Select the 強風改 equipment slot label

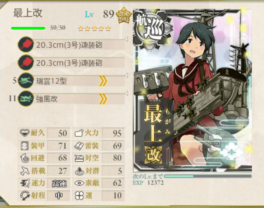point(47,99)
